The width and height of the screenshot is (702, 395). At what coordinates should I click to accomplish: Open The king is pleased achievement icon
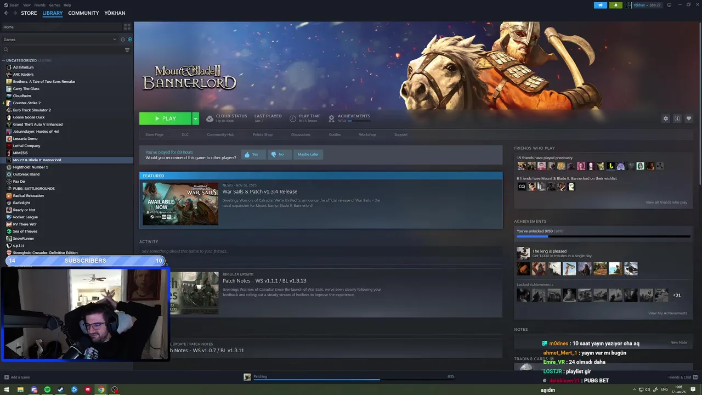(523, 253)
